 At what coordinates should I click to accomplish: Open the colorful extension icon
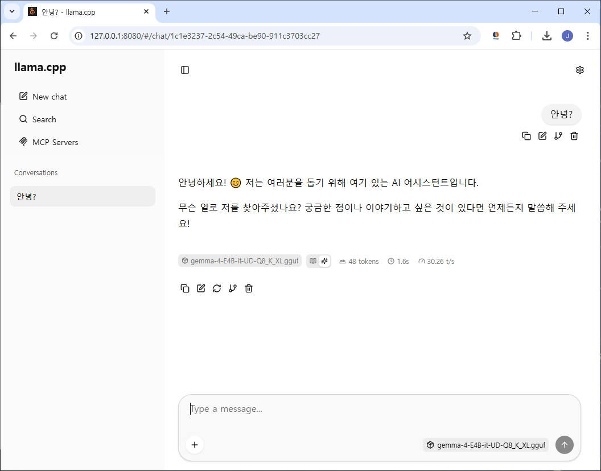496,36
